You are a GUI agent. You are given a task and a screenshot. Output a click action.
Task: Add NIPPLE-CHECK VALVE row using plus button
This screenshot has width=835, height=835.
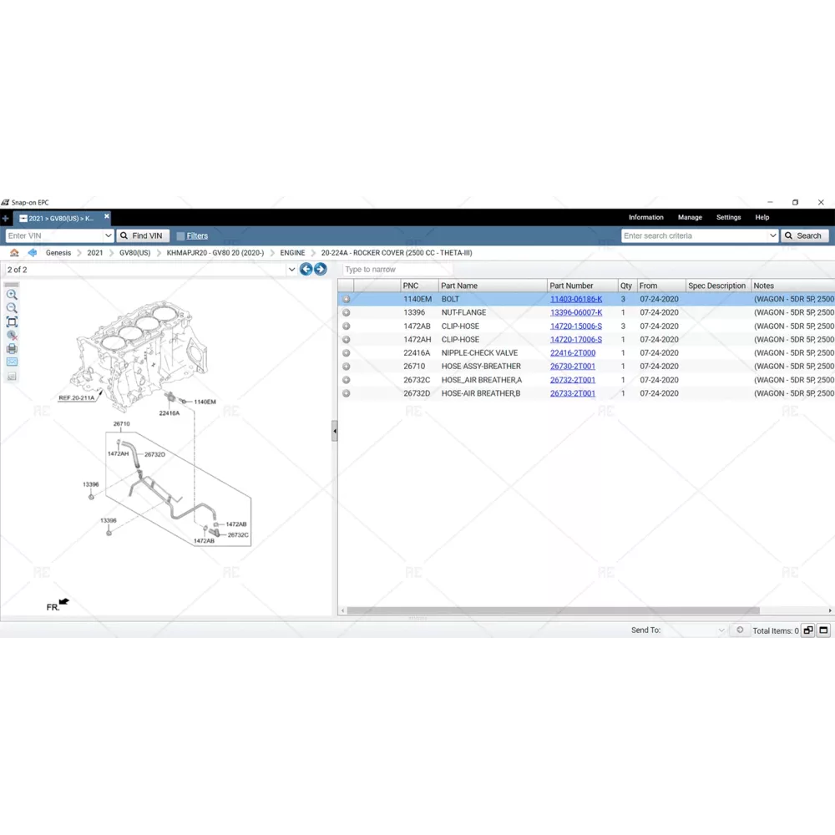point(347,353)
